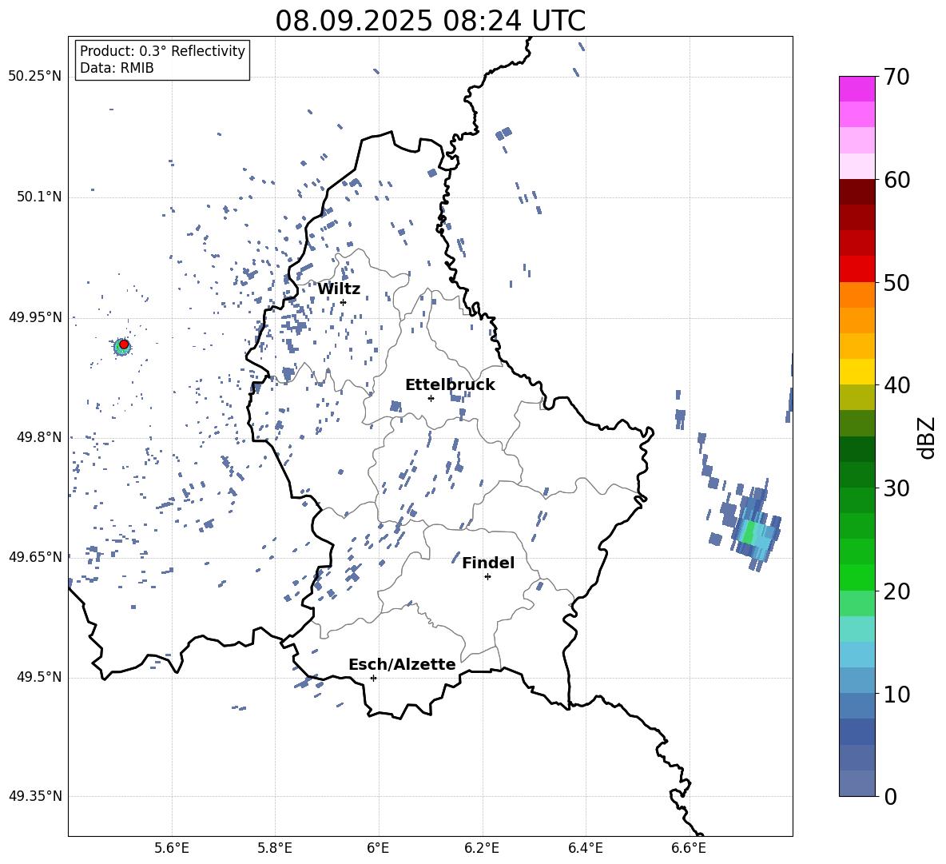The height and width of the screenshot is (864, 946).
Task: Click the 30 tick on the colorbar
Action: [896, 488]
